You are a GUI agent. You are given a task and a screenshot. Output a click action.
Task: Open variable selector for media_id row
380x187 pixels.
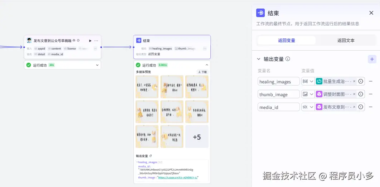coord(361,107)
